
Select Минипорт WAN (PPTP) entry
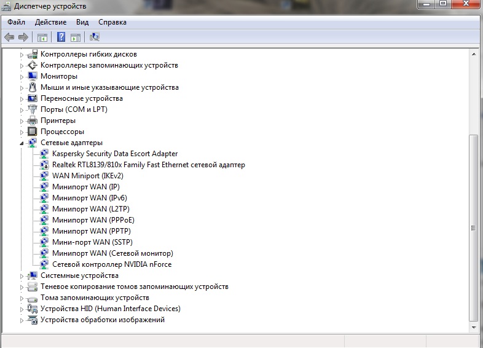[x=92, y=231]
